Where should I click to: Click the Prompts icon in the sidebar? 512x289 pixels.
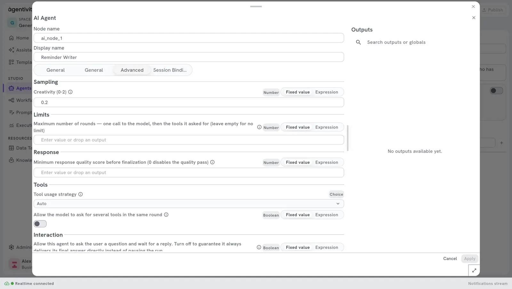coord(12,113)
